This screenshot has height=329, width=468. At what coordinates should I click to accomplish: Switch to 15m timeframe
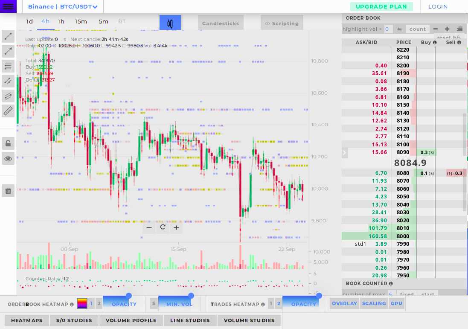tap(81, 21)
